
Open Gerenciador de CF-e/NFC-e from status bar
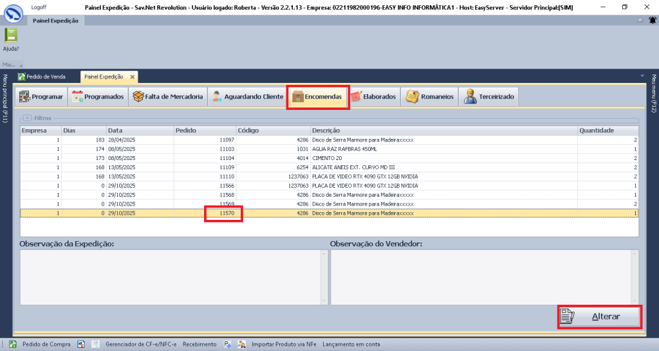pyautogui.click(x=141, y=344)
